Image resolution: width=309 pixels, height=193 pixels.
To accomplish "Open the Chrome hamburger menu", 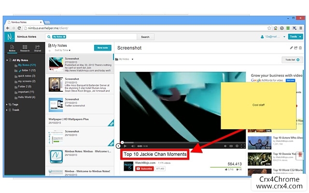I will 301,28.
